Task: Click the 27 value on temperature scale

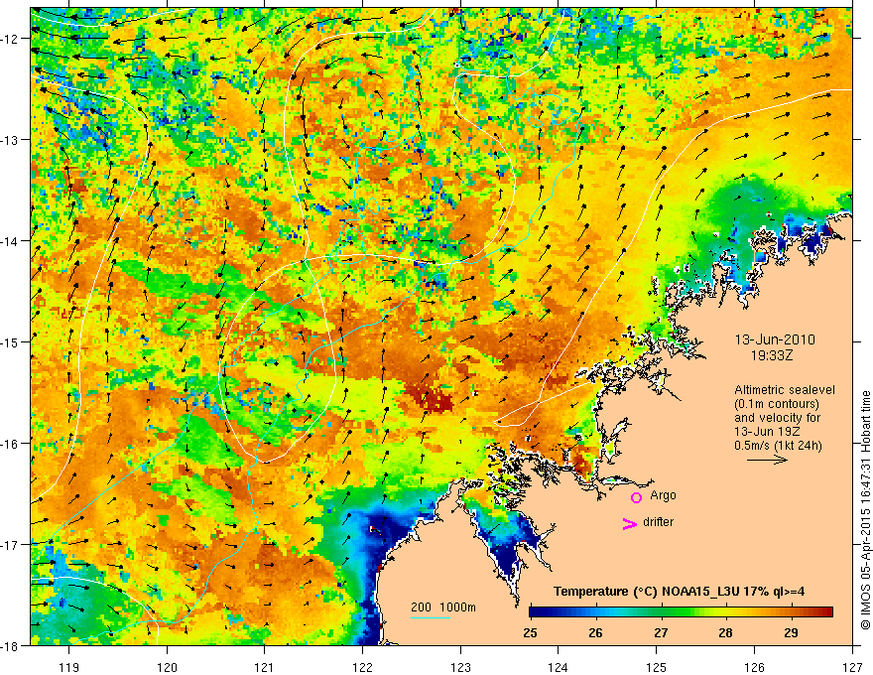Action: point(661,632)
